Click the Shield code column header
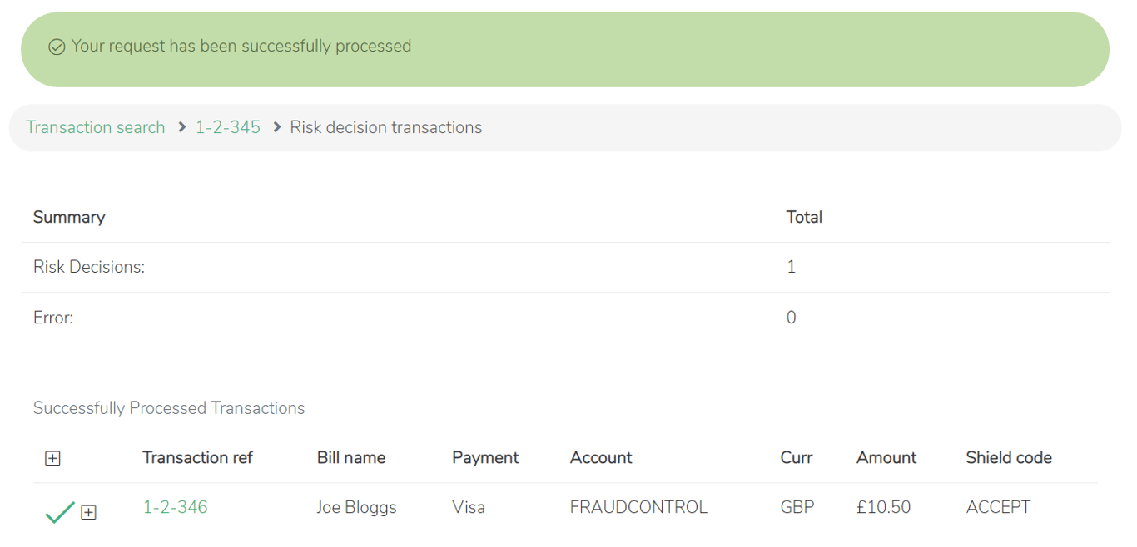The height and width of the screenshot is (547, 1137). 1008,457
